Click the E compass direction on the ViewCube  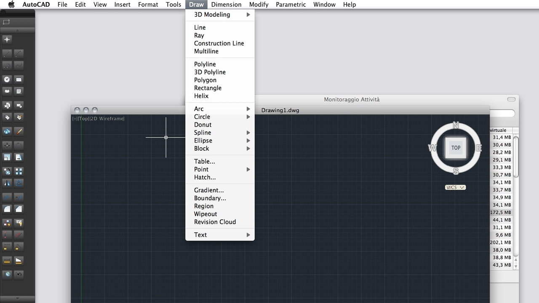click(x=479, y=148)
